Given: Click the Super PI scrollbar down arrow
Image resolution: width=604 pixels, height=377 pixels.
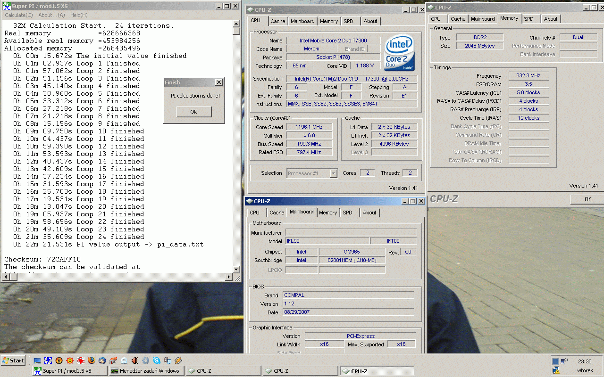Looking at the screenshot, I should (x=236, y=270).
